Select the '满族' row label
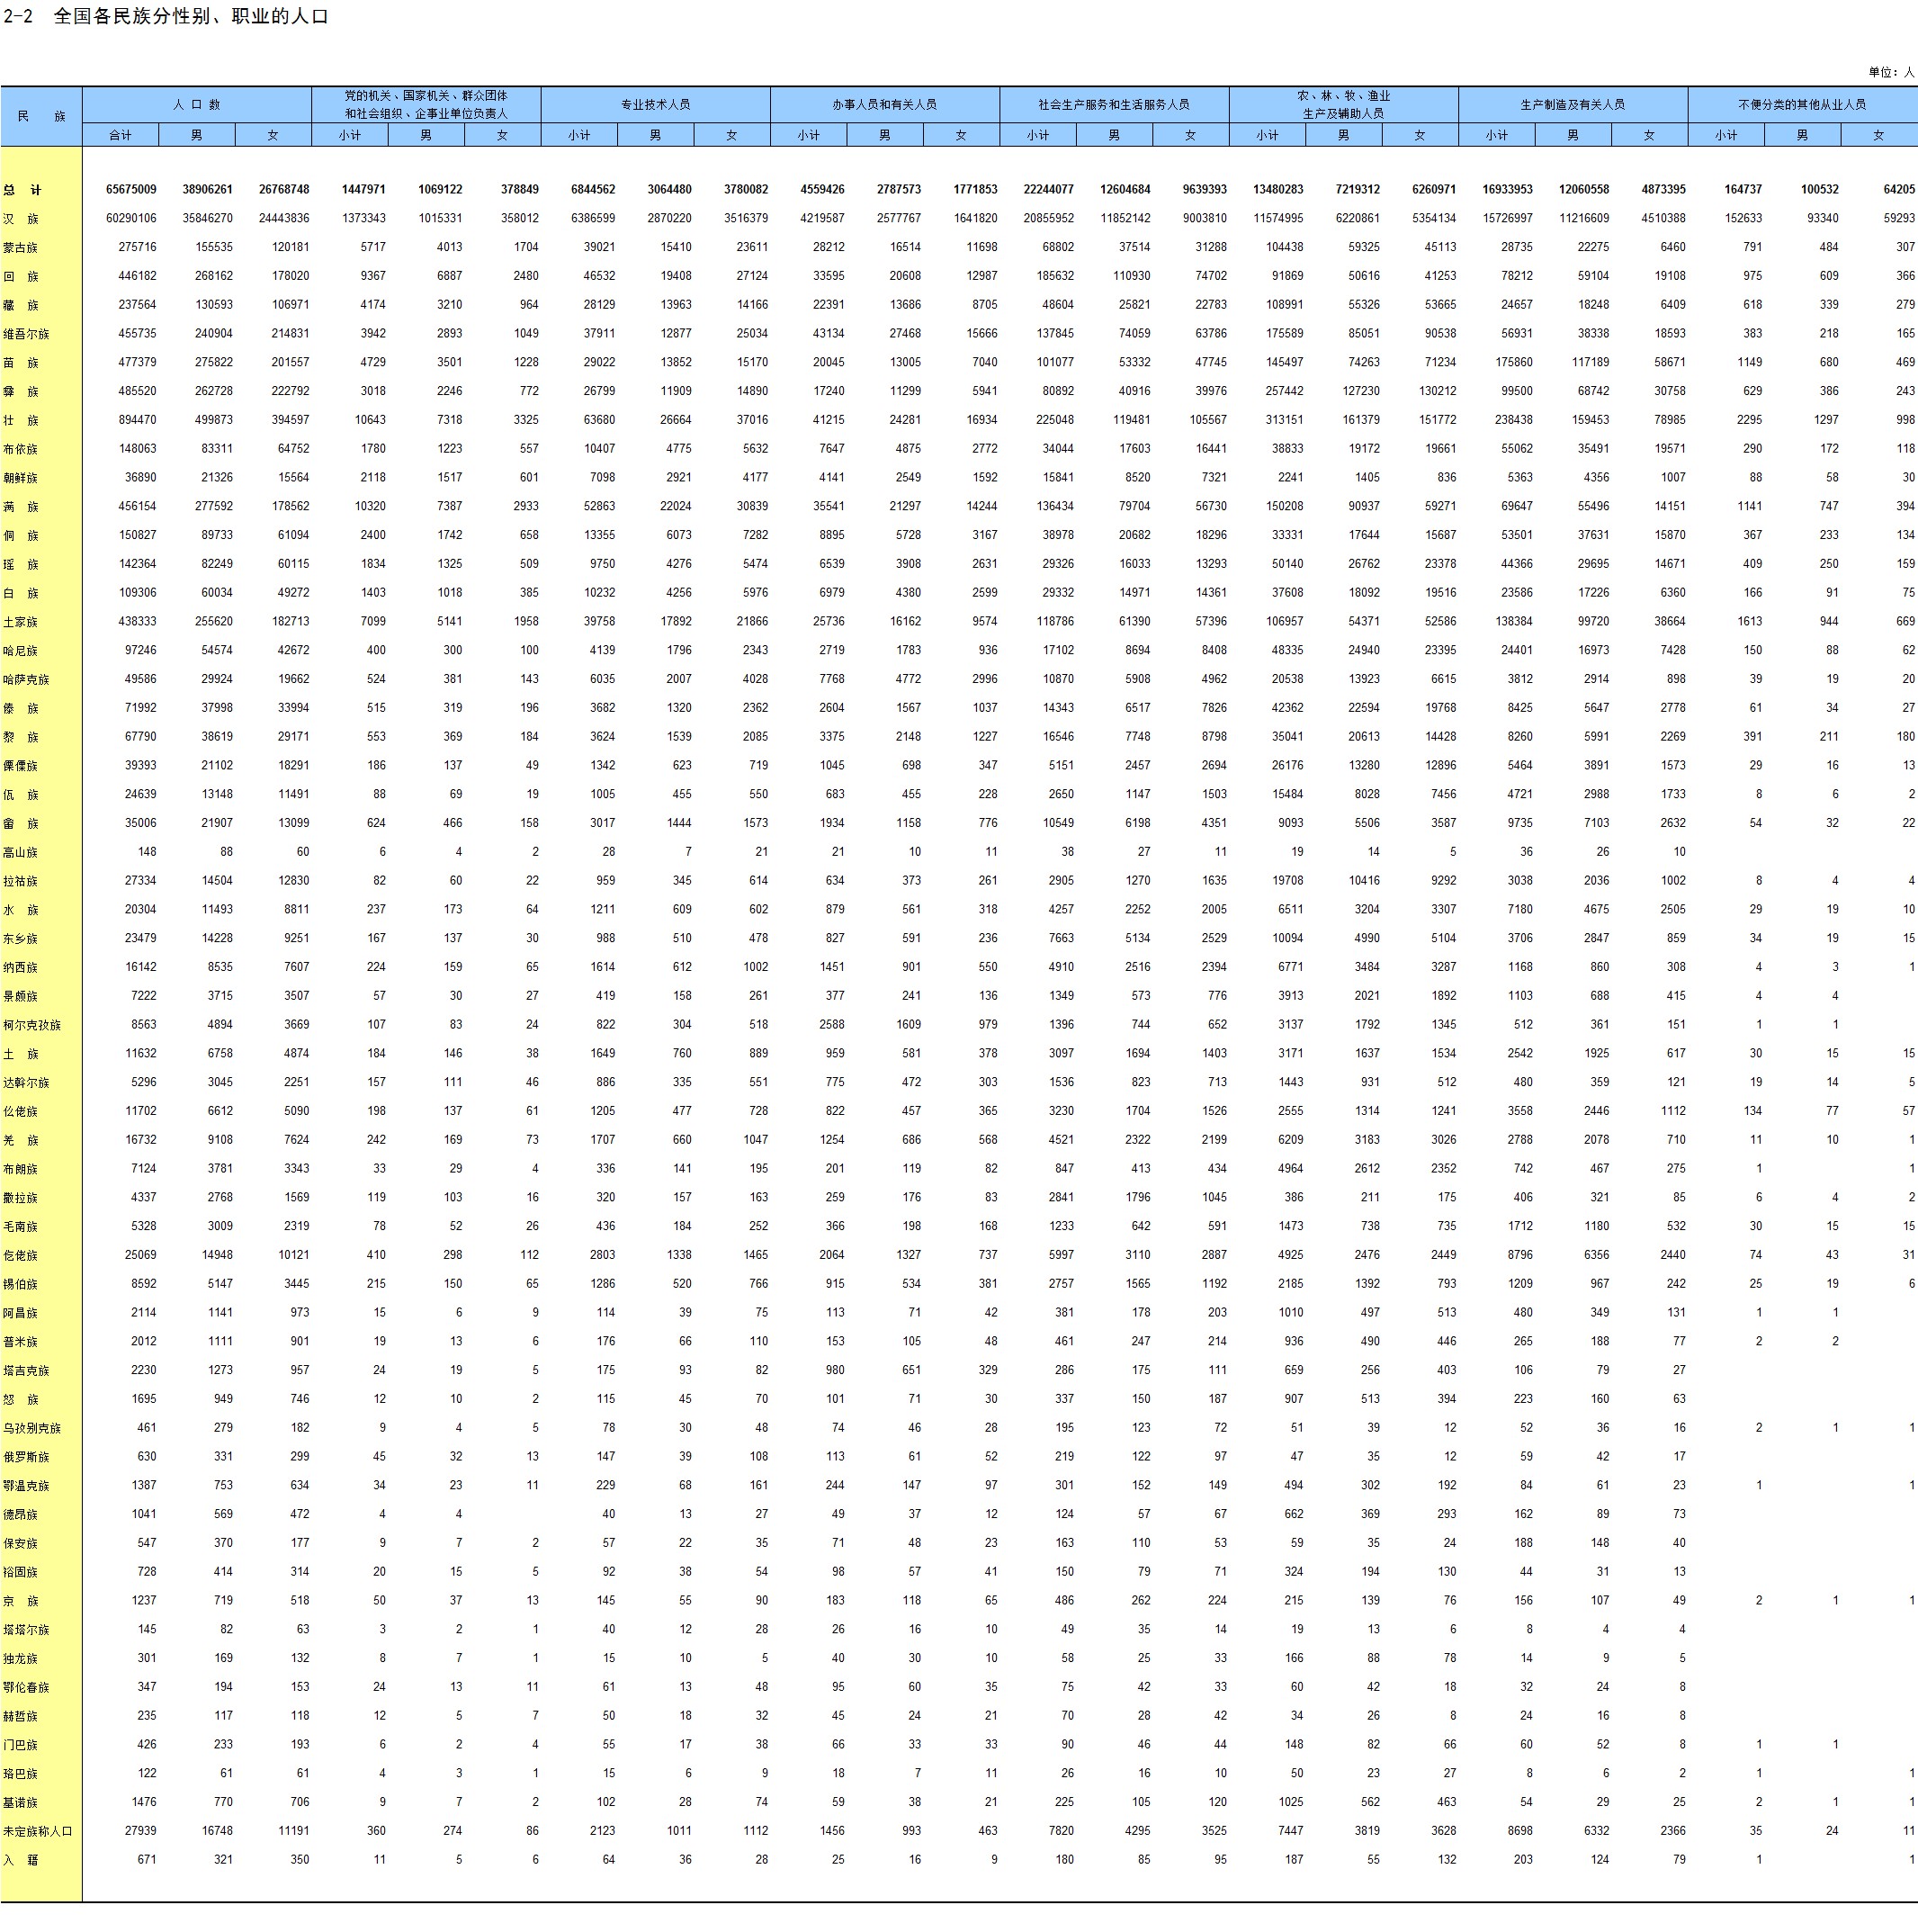The image size is (1918, 1932). pos(21,507)
